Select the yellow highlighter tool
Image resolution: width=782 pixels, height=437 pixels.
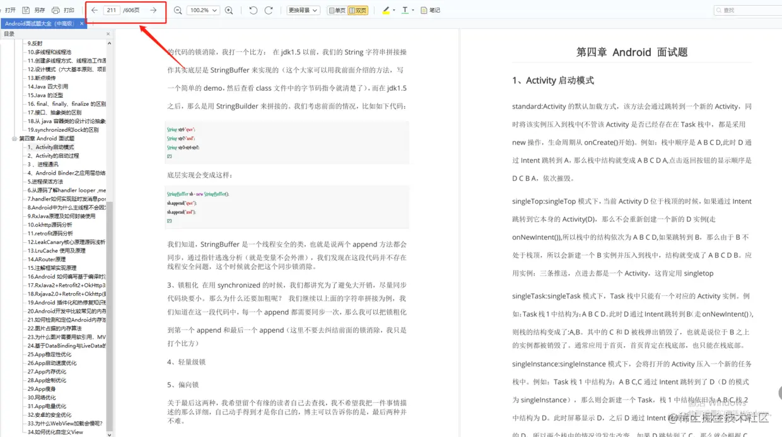[386, 10]
